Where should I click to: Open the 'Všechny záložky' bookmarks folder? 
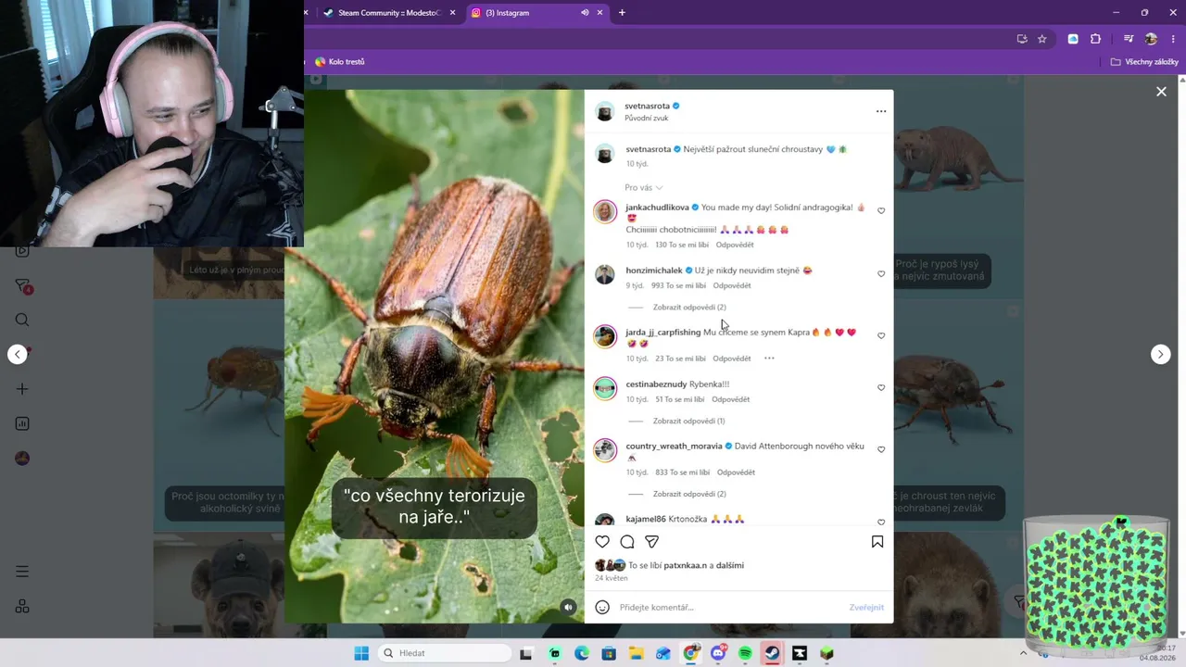[x=1144, y=62]
